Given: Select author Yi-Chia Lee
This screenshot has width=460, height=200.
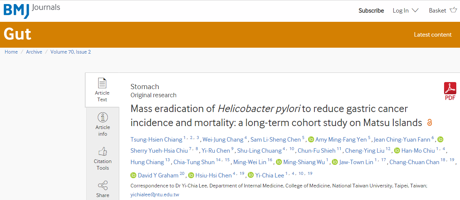Looking at the screenshot, I should (x=270, y=175).
